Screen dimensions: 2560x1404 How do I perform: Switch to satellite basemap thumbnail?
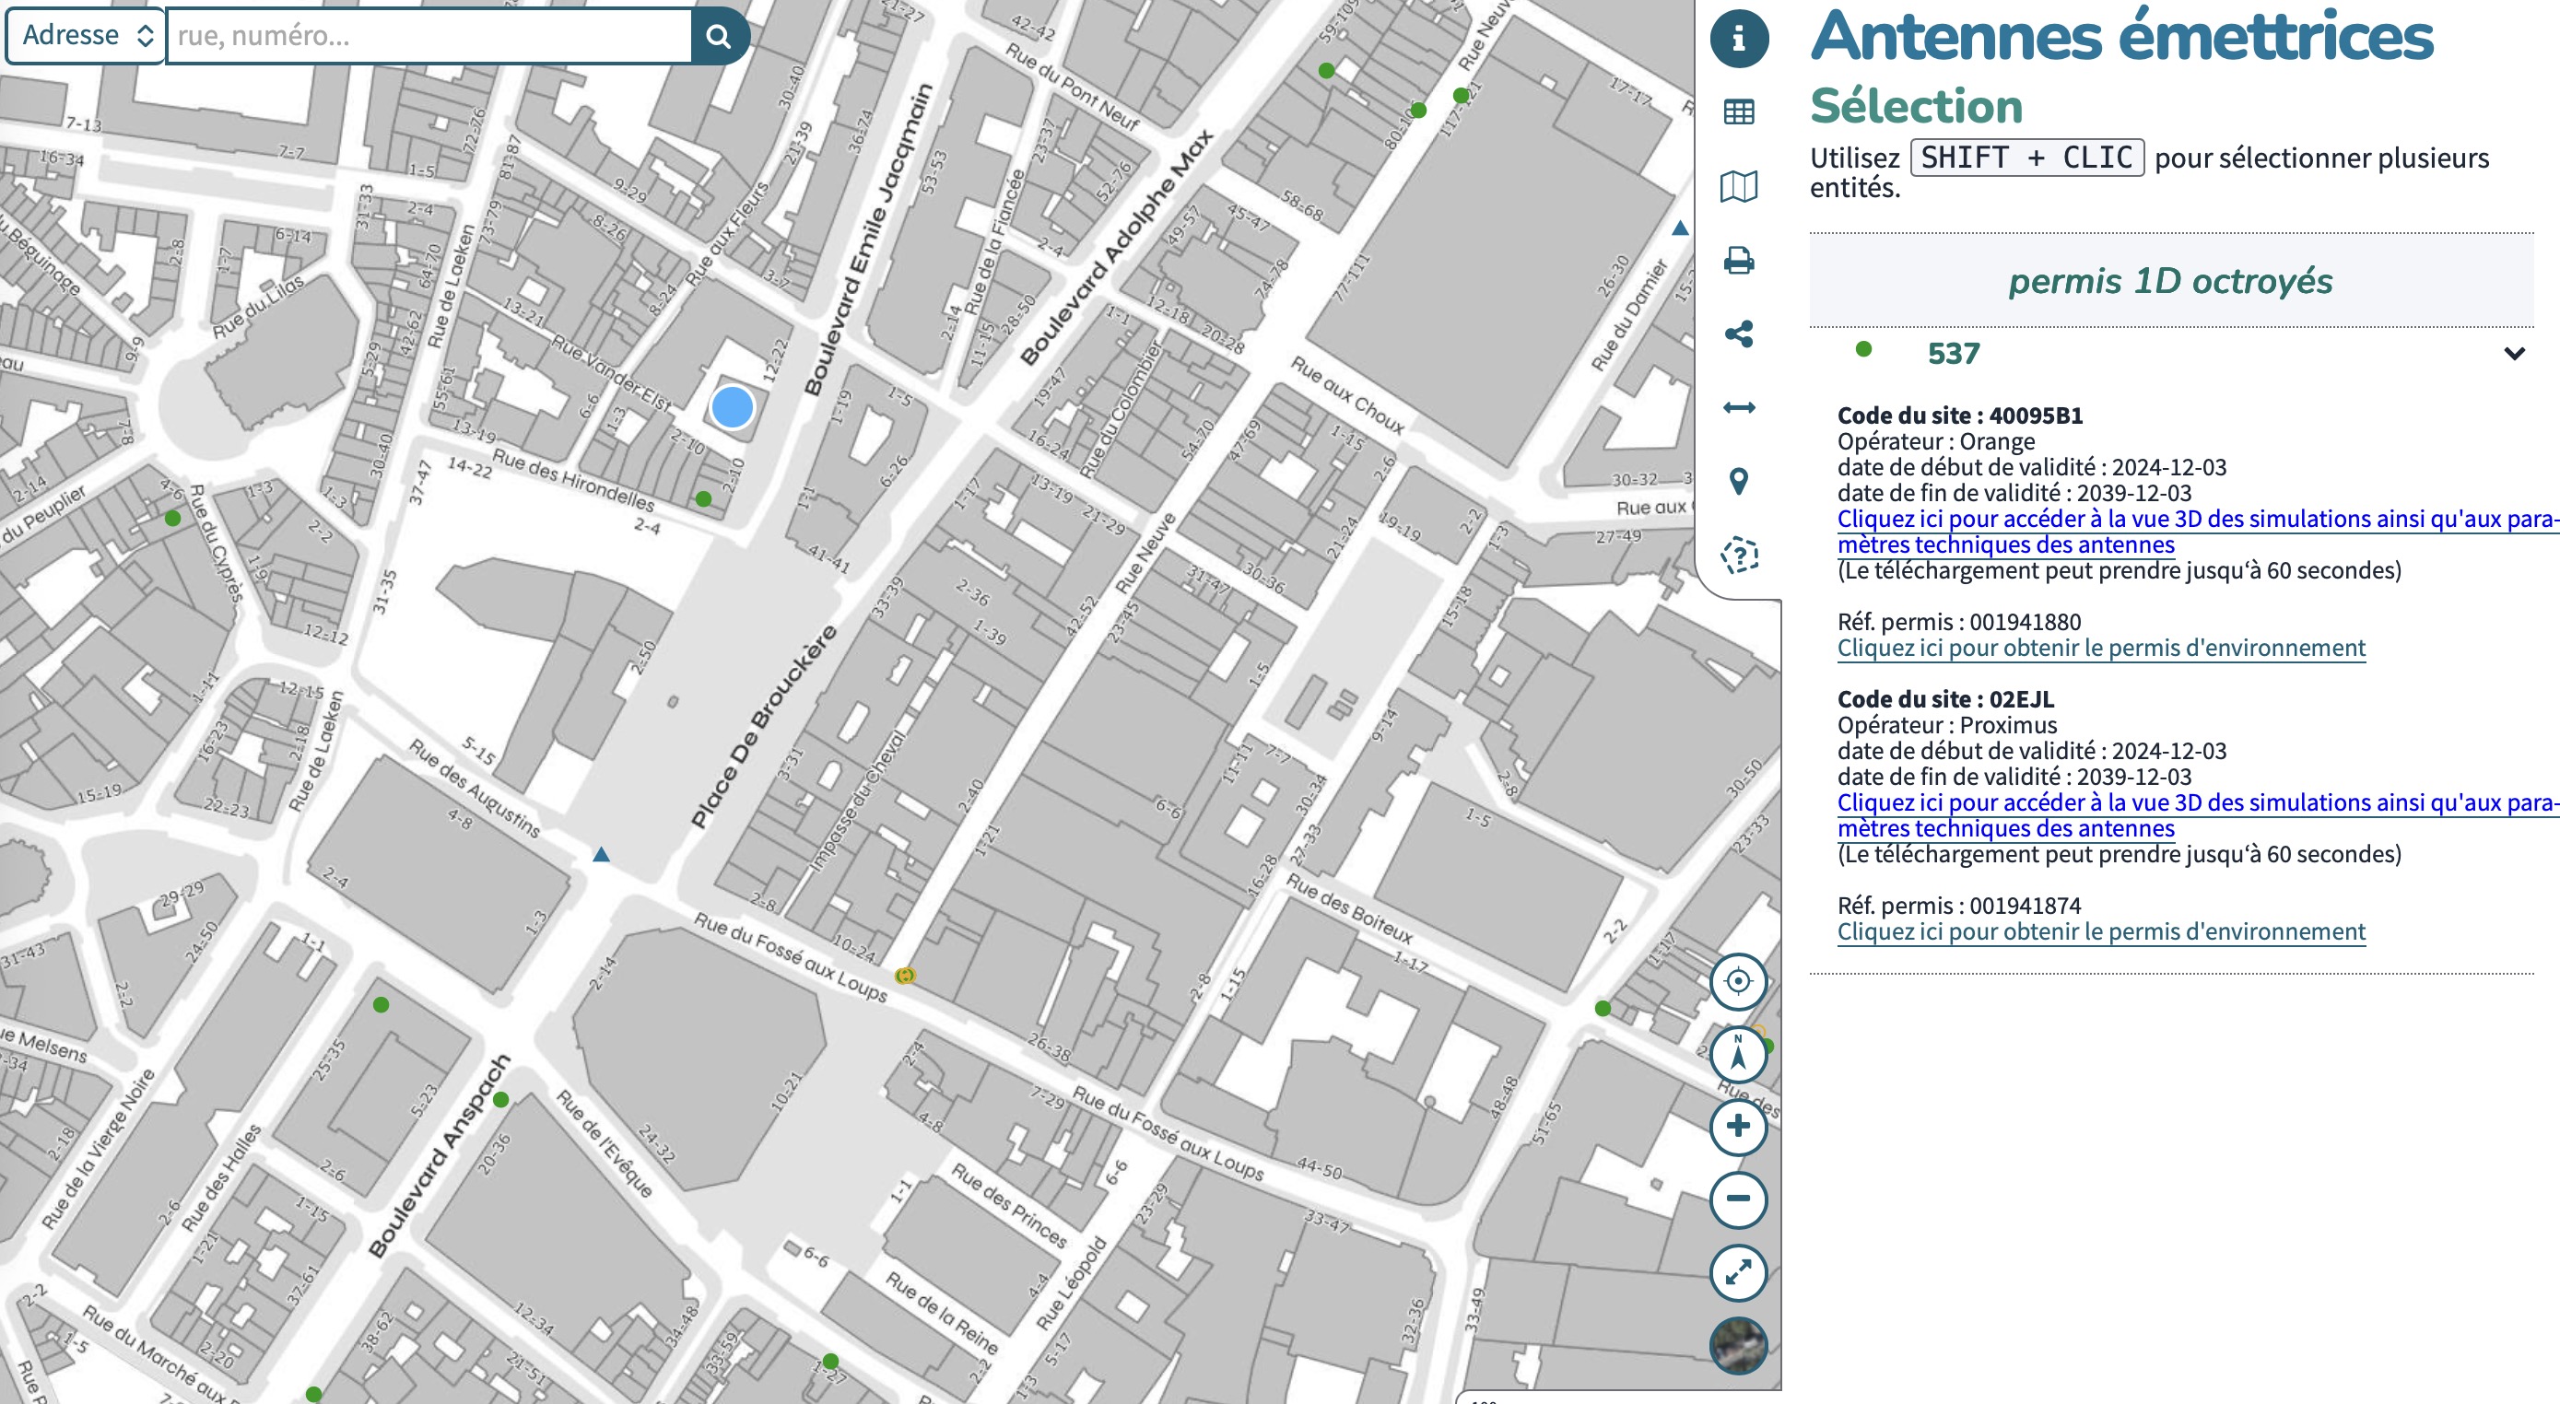(x=1737, y=1345)
